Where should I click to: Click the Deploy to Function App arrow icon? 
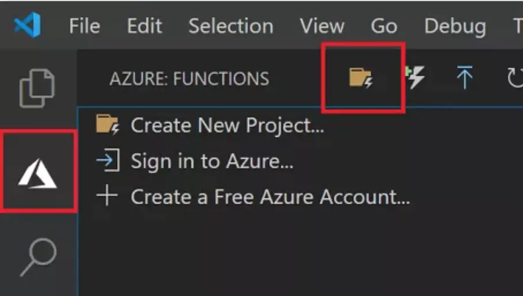point(464,78)
